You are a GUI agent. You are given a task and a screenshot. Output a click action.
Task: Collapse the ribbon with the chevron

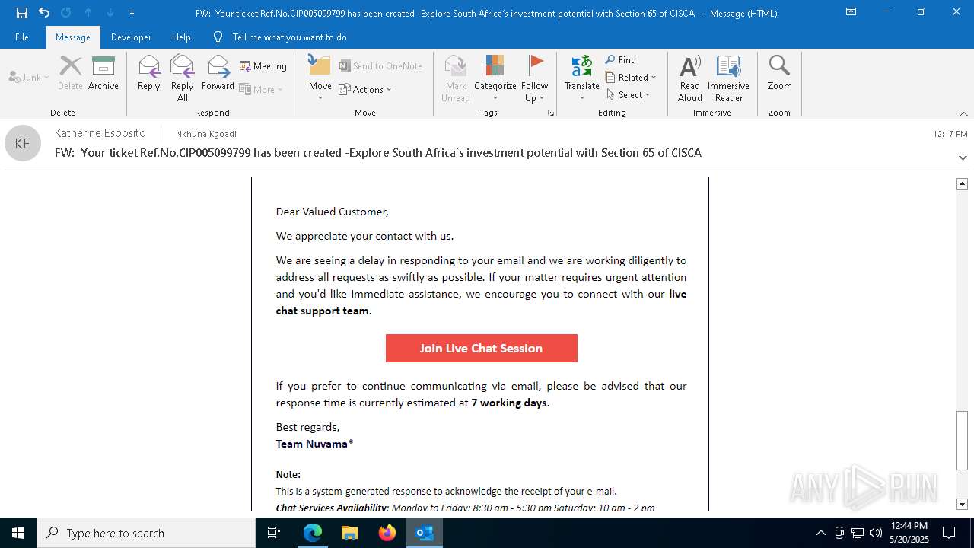click(963, 113)
